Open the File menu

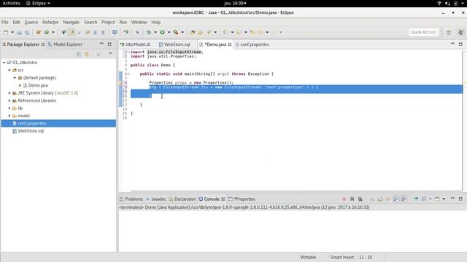pyautogui.click(x=5, y=23)
